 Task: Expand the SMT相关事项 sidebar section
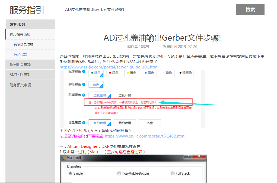click(x=30, y=75)
